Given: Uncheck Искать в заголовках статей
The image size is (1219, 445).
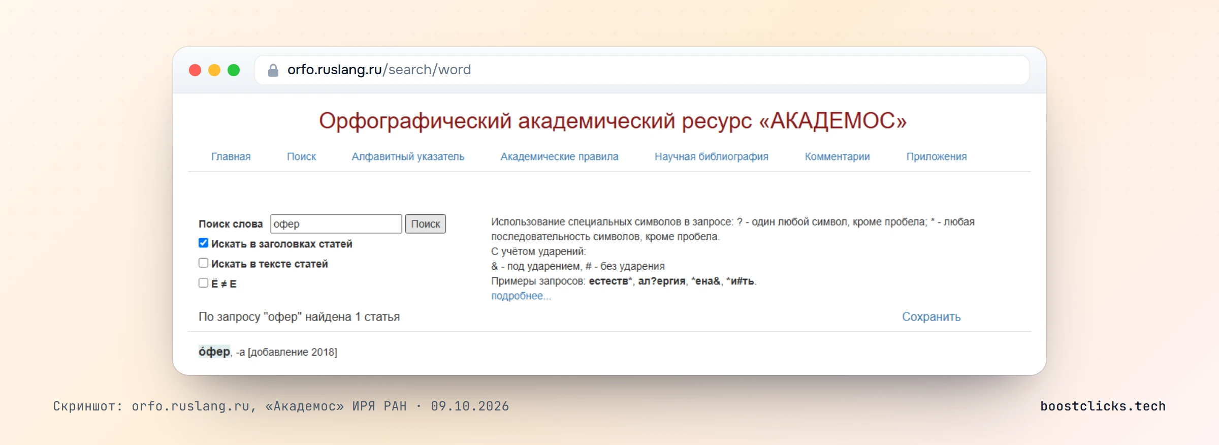Looking at the screenshot, I should (203, 243).
